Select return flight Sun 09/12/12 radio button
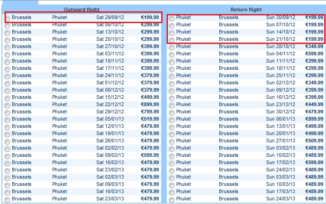The image size is (326, 204). [x=172, y=91]
